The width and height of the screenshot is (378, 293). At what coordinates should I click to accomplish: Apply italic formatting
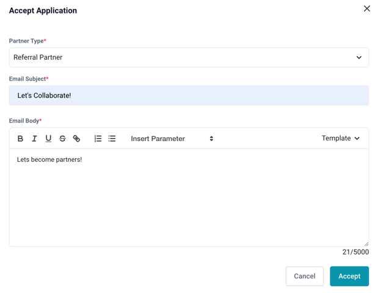pos(34,139)
